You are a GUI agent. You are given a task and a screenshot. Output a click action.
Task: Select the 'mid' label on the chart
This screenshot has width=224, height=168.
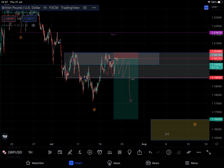coord(133,80)
